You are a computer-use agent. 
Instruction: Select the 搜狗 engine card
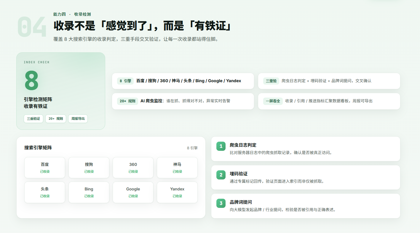89,168
